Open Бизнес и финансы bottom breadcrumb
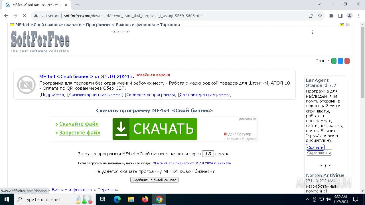Viewport: 365px width, 205px height. pos(72,190)
